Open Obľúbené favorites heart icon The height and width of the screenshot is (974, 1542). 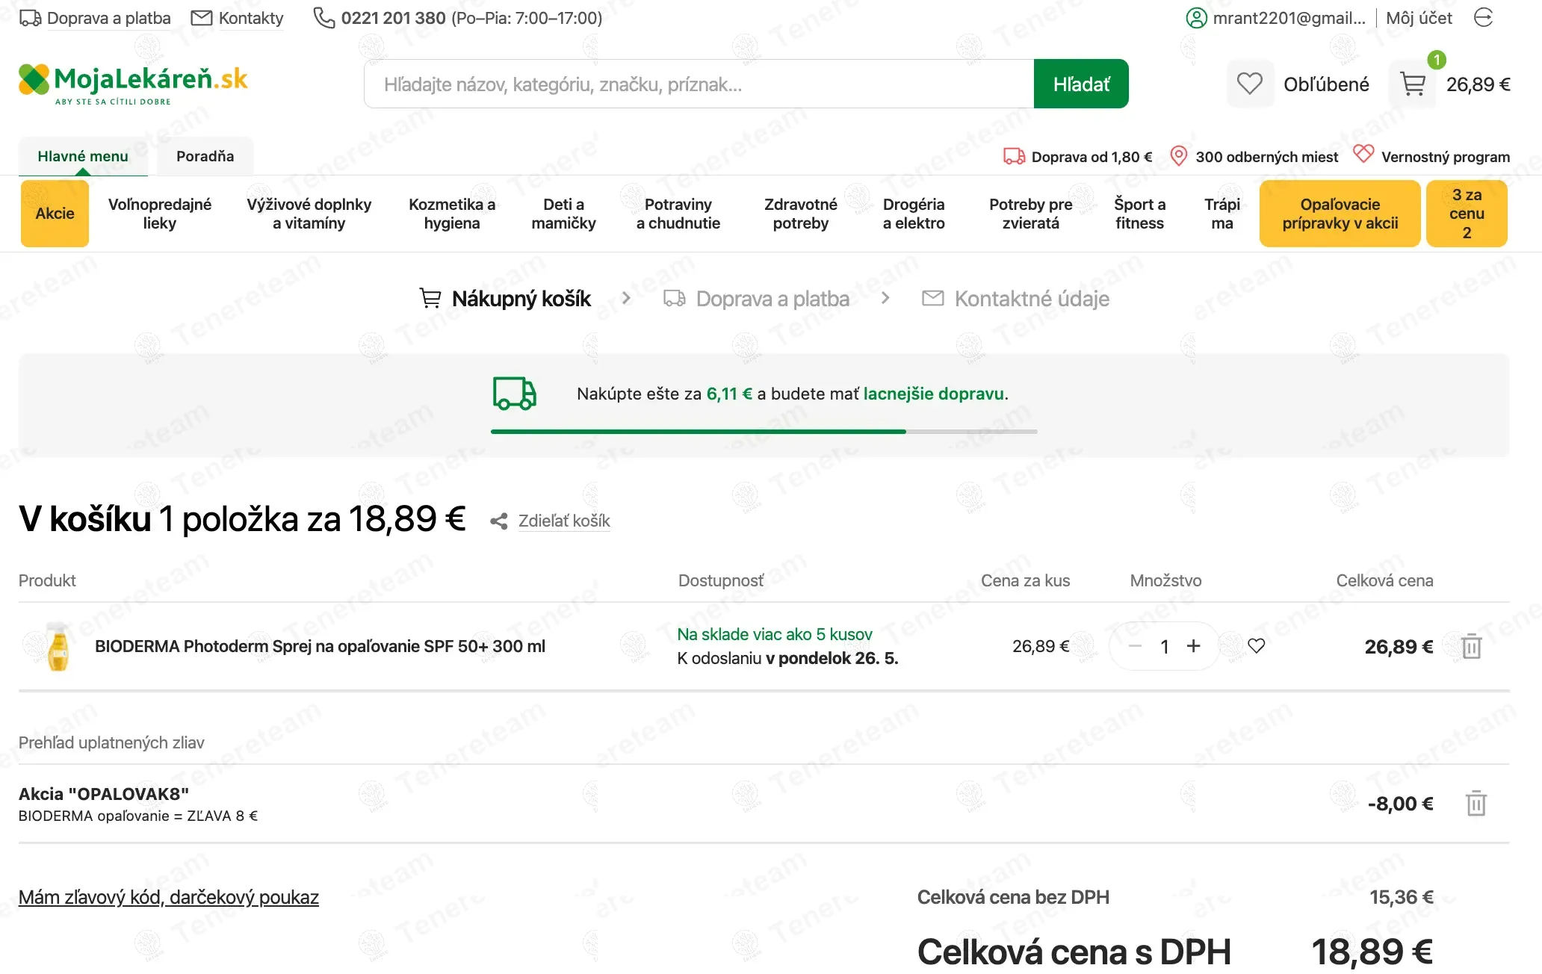pyautogui.click(x=1250, y=84)
